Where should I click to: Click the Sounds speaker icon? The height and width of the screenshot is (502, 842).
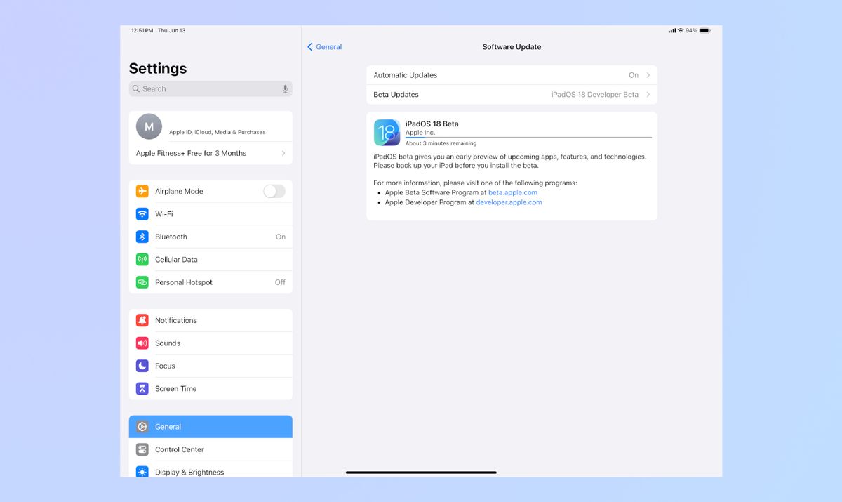tap(142, 343)
